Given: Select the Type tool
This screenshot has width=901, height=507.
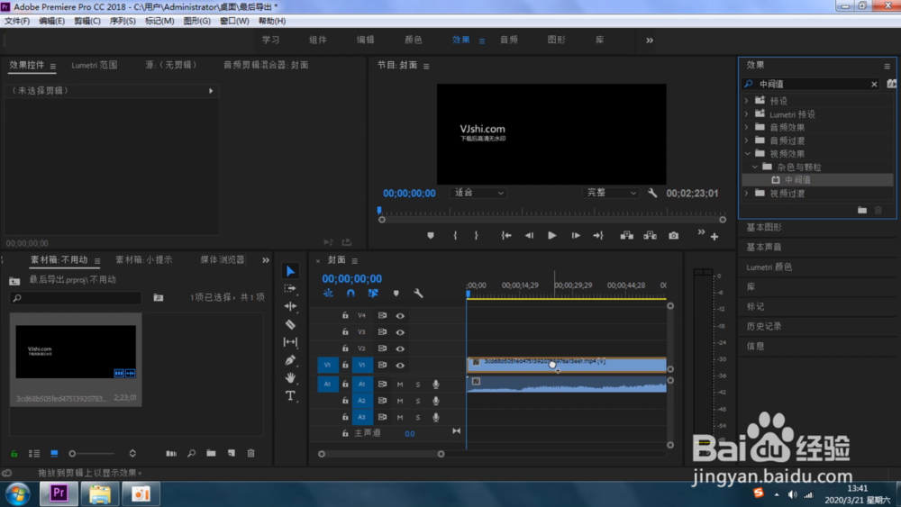Looking at the screenshot, I should (x=290, y=395).
